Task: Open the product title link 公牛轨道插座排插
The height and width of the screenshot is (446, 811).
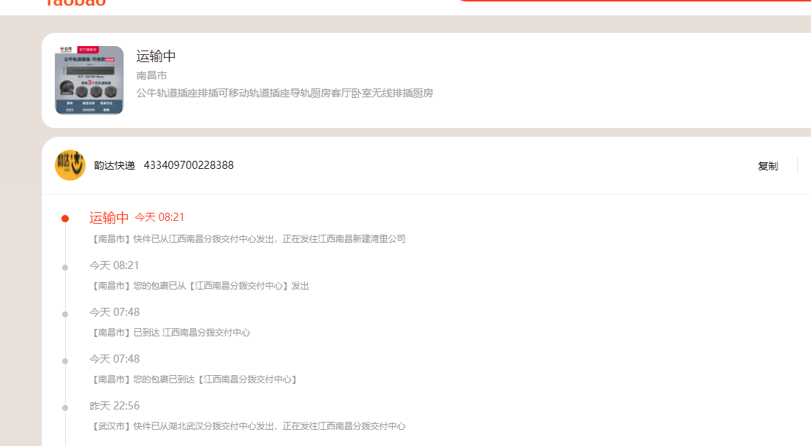Action: 284,93
